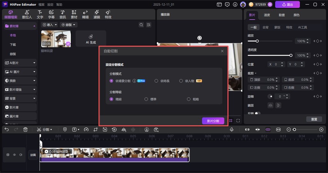The height and width of the screenshot is (173, 328).
Task: Open the 幫助 help menu
Action: (x=59, y=4)
